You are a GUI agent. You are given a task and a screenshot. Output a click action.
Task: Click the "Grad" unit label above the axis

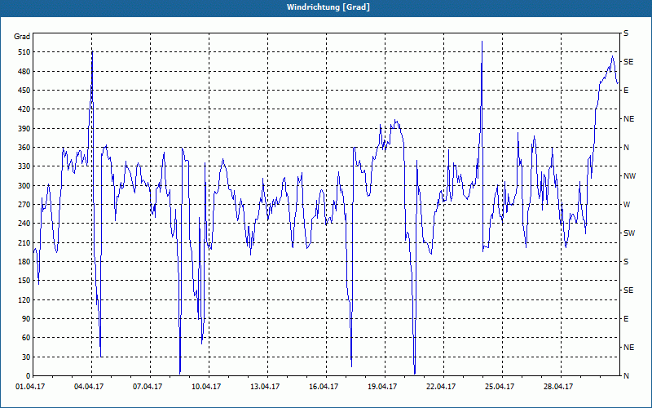(22, 37)
